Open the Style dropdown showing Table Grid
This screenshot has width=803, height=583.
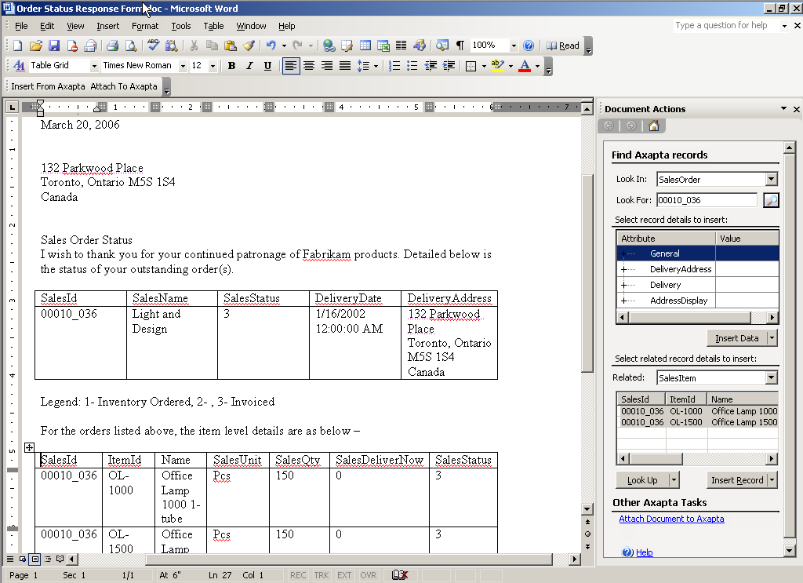(94, 66)
